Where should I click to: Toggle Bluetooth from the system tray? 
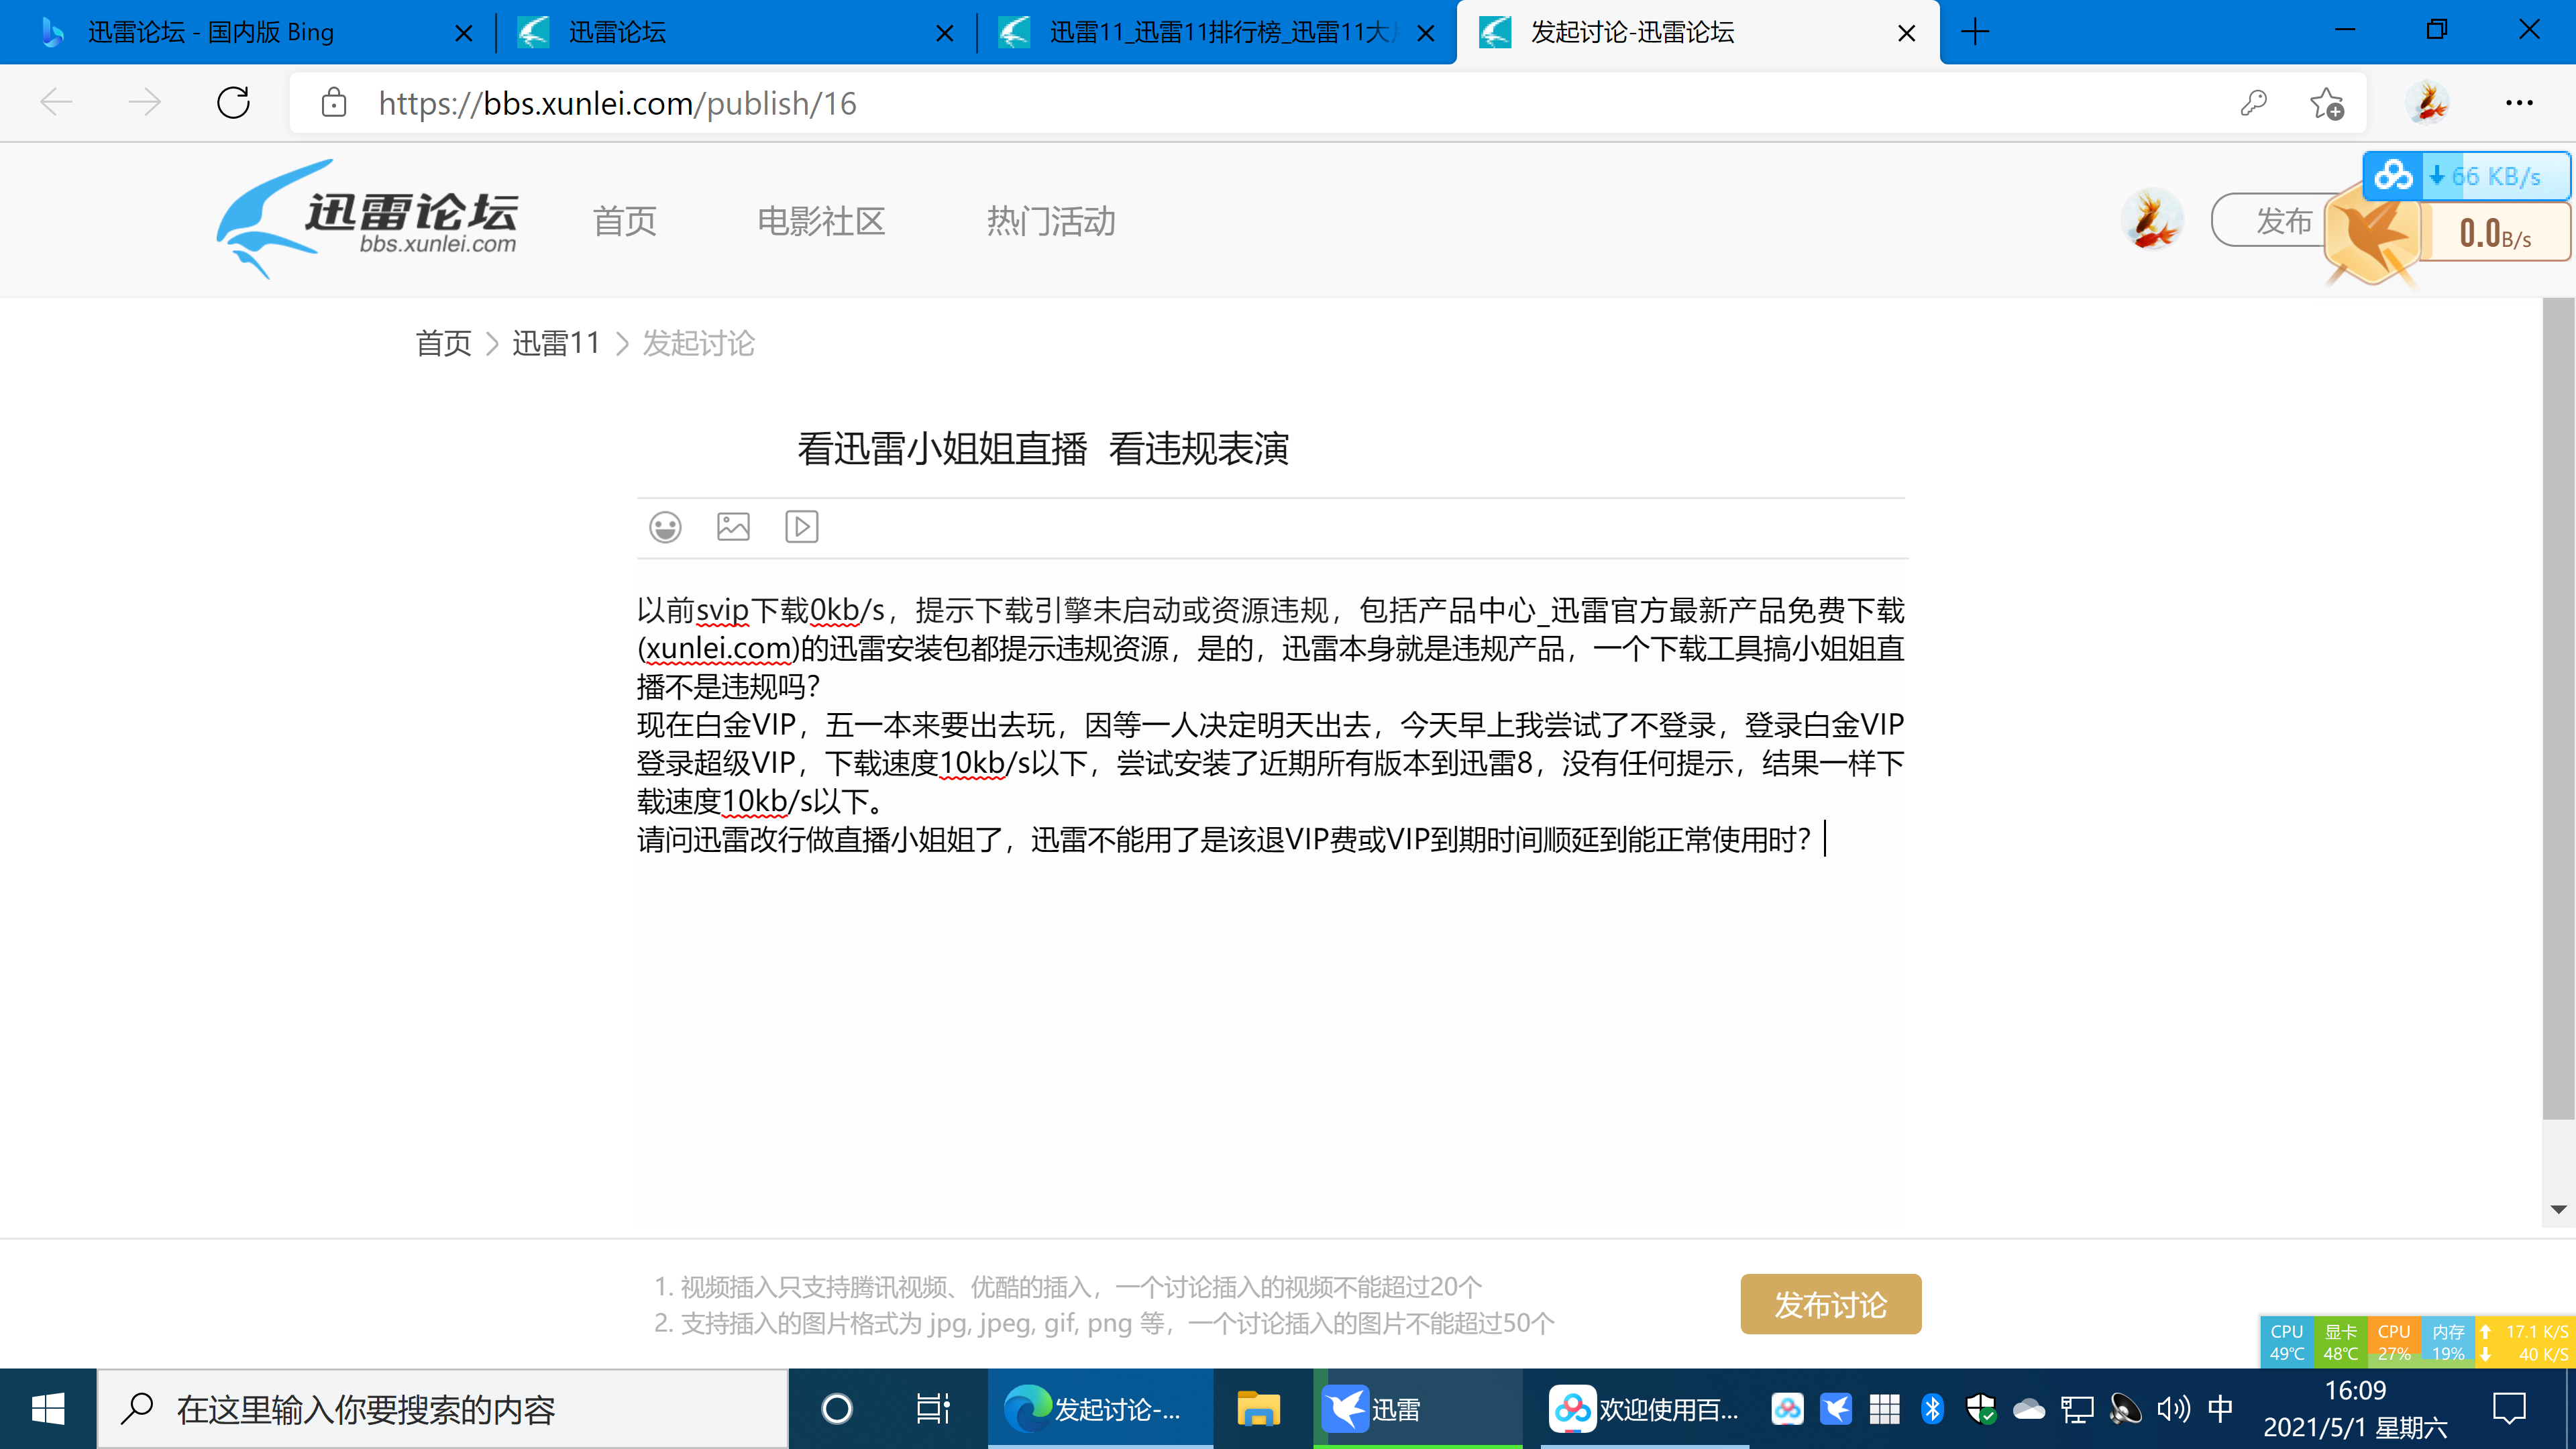click(1933, 1409)
